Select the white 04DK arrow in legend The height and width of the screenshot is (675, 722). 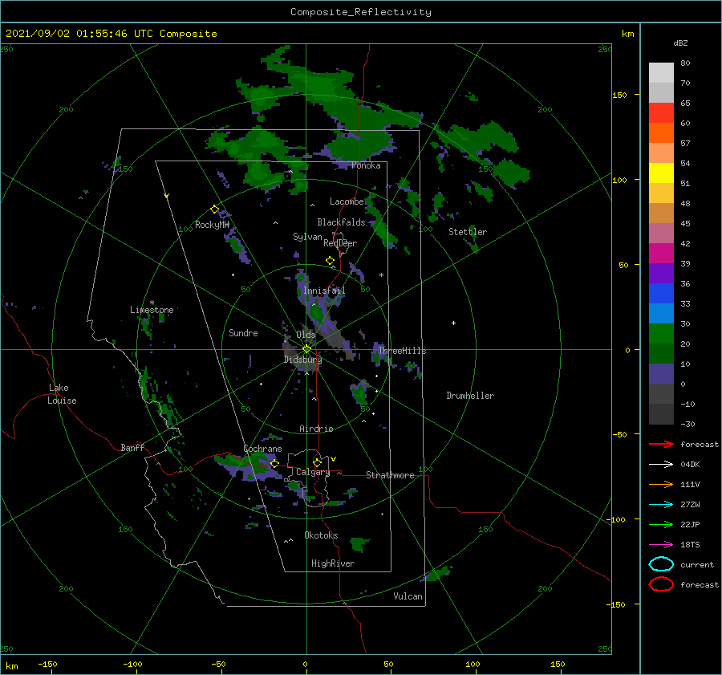tap(661, 464)
